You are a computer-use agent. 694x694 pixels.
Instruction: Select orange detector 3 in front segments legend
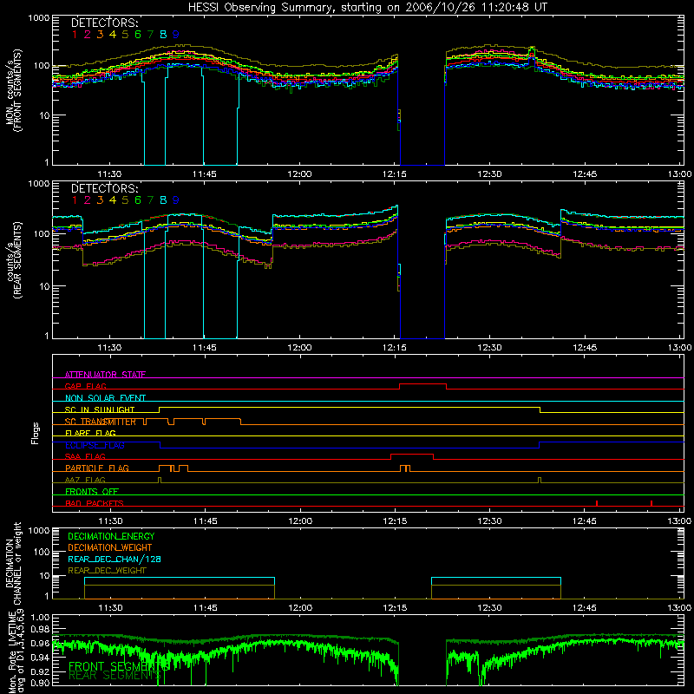click(x=100, y=35)
